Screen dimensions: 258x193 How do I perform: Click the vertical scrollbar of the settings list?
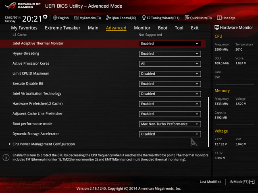[x=208, y=122]
